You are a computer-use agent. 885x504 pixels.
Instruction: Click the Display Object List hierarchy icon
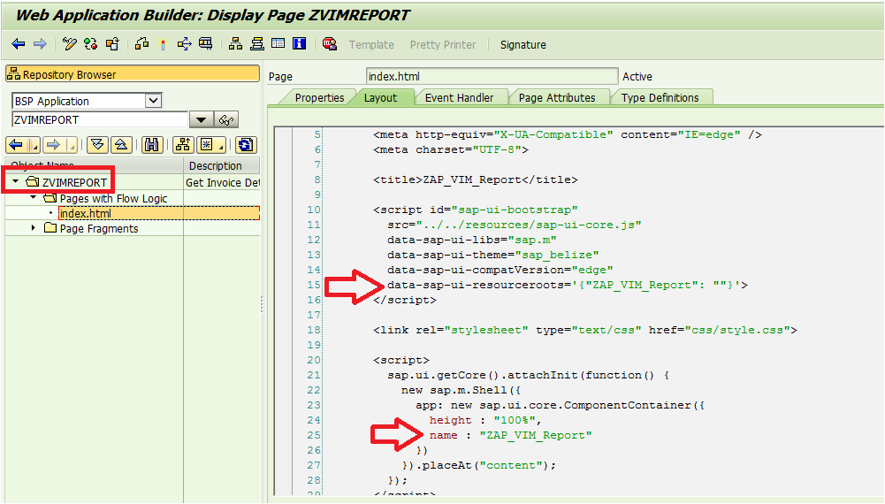coord(235,44)
